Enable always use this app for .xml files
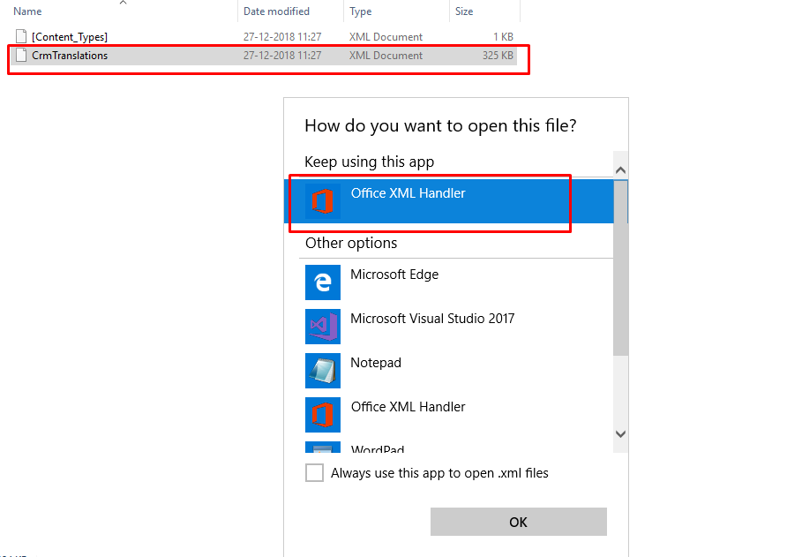 pyautogui.click(x=314, y=472)
